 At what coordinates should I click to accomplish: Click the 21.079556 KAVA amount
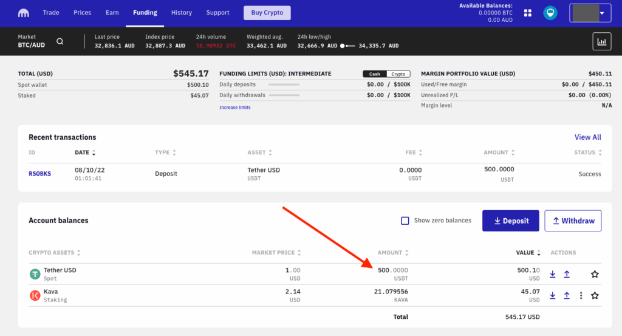[x=391, y=292]
